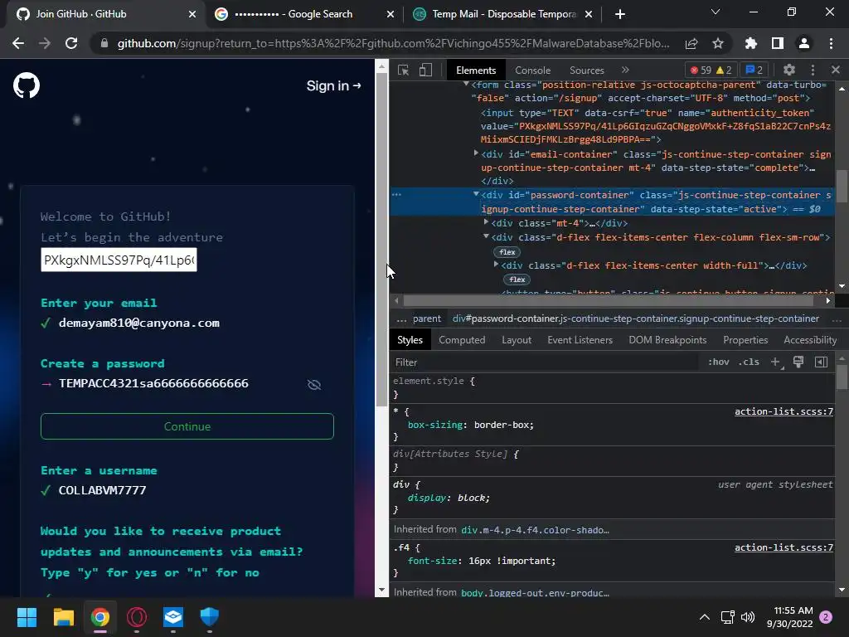849x637 pixels.
Task: Expand the d-flex width-full div node
Action: (496, 265)
